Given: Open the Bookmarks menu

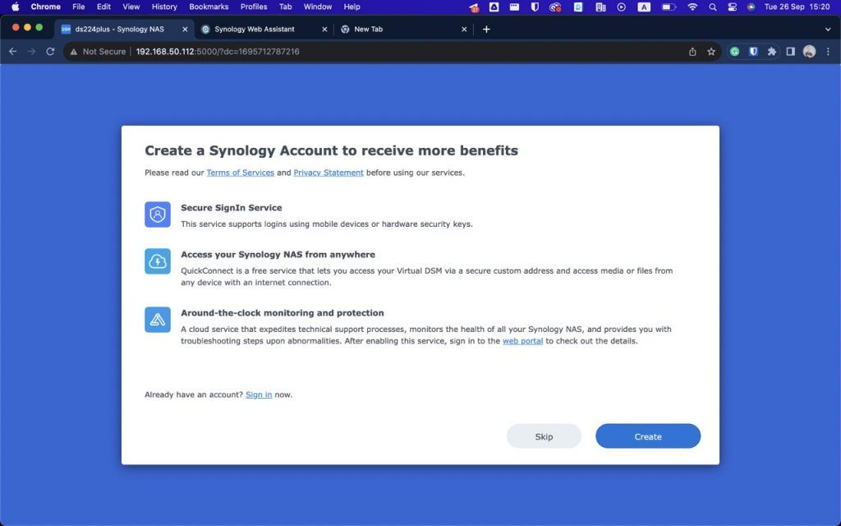Looking at the screenshot, I should tap(209, 7).
